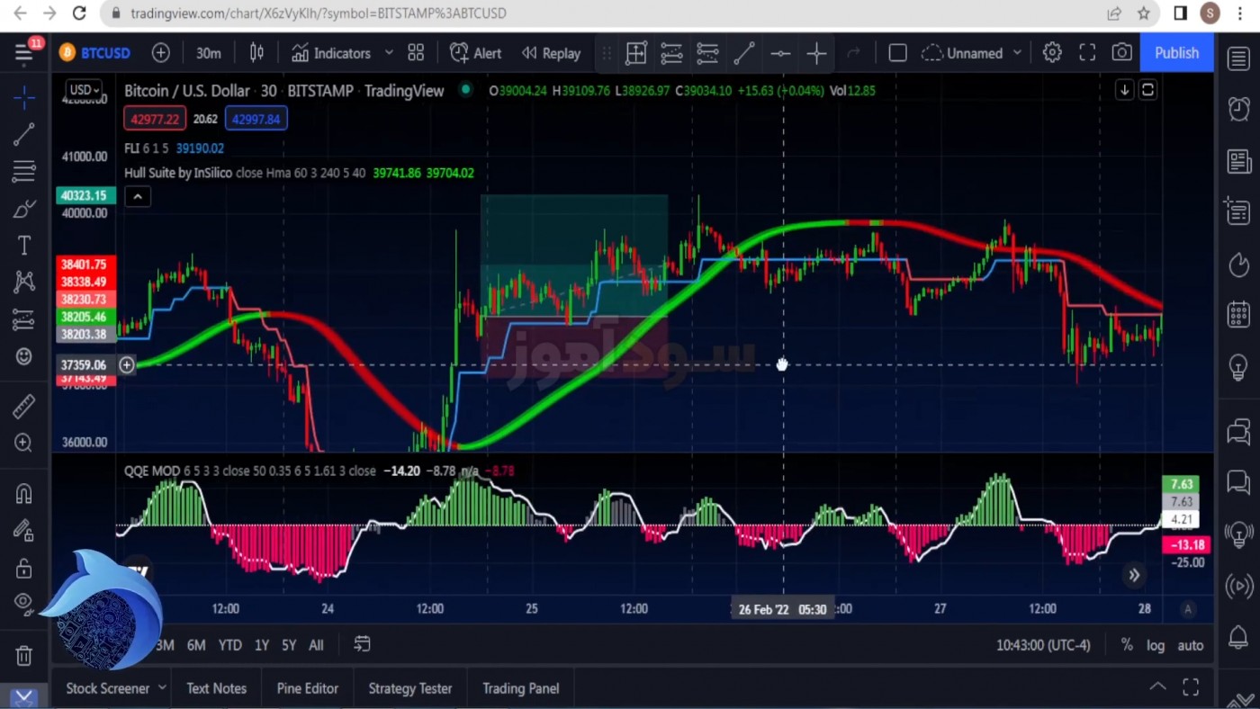Screen dimensions: 1260x709
Task: Select the zoom in tool
Action: point(24,443)
